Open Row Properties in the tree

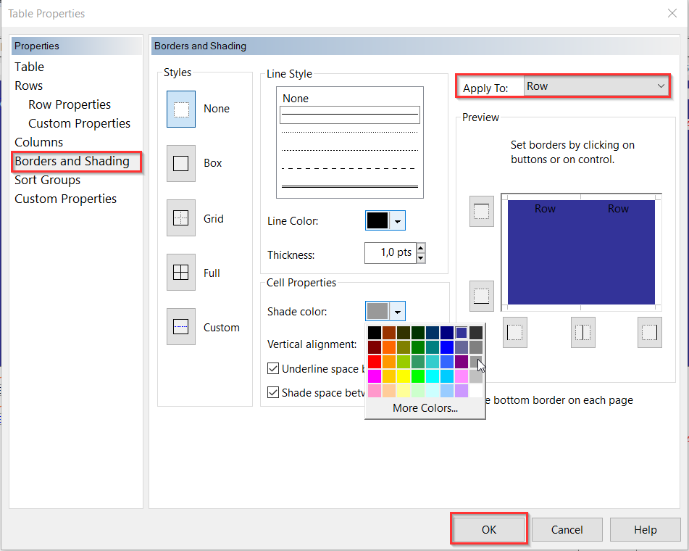point(70,104)
